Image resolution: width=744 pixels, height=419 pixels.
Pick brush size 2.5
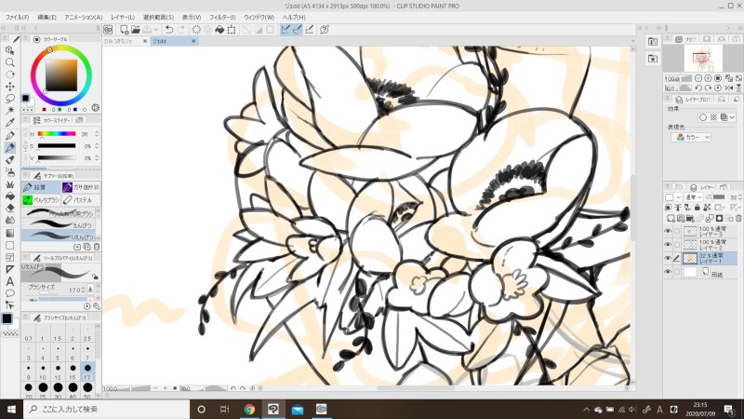[x=87, y=332]
